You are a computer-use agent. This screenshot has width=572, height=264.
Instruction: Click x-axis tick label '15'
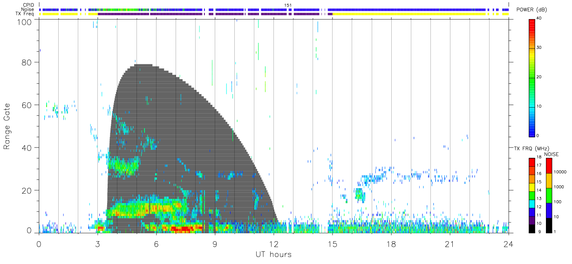tap(332, 244)
